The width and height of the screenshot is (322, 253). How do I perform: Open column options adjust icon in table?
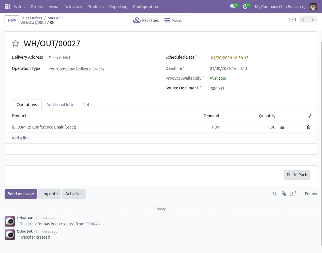(x=310, y=116)
